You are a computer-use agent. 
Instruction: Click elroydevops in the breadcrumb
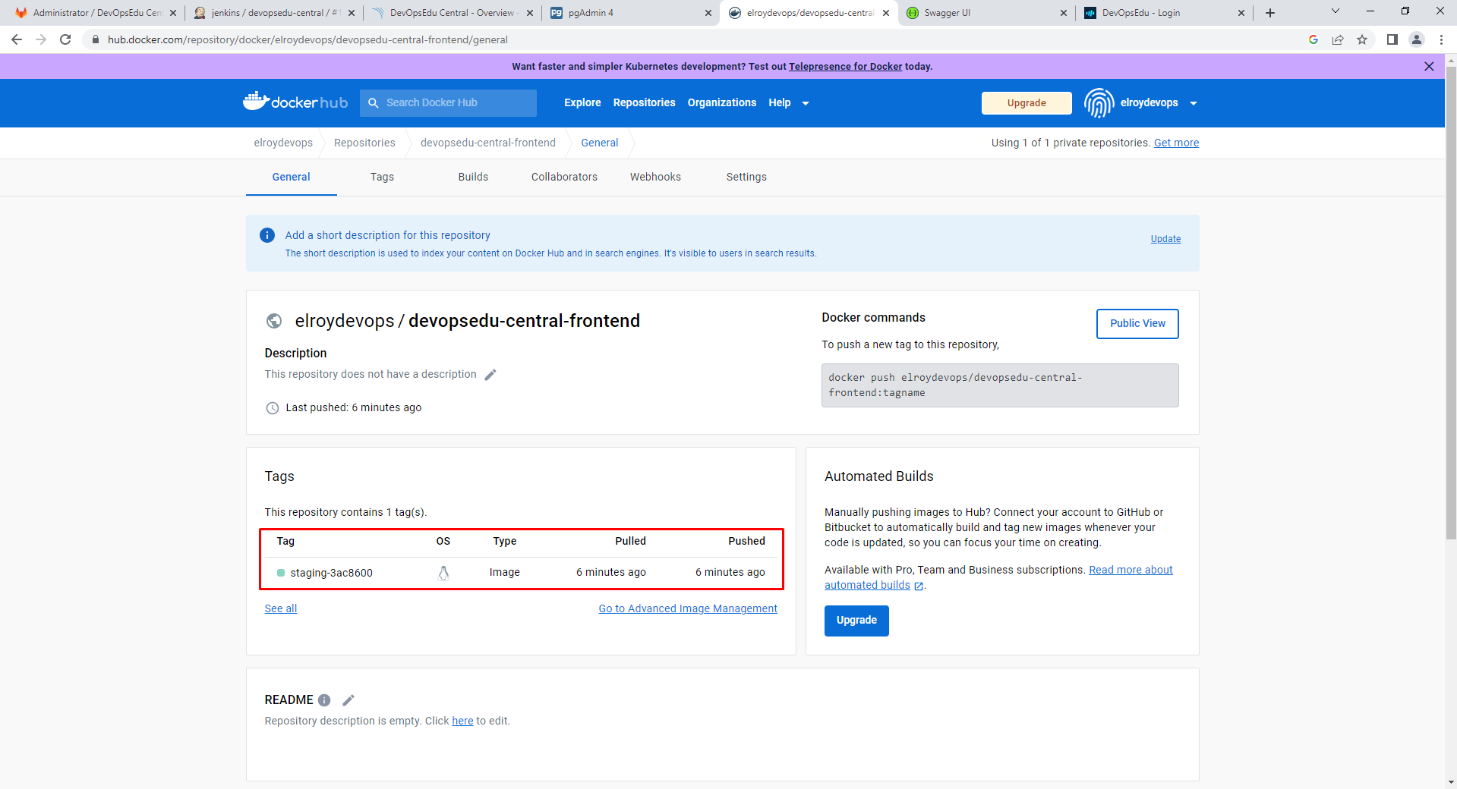(283, 143)
